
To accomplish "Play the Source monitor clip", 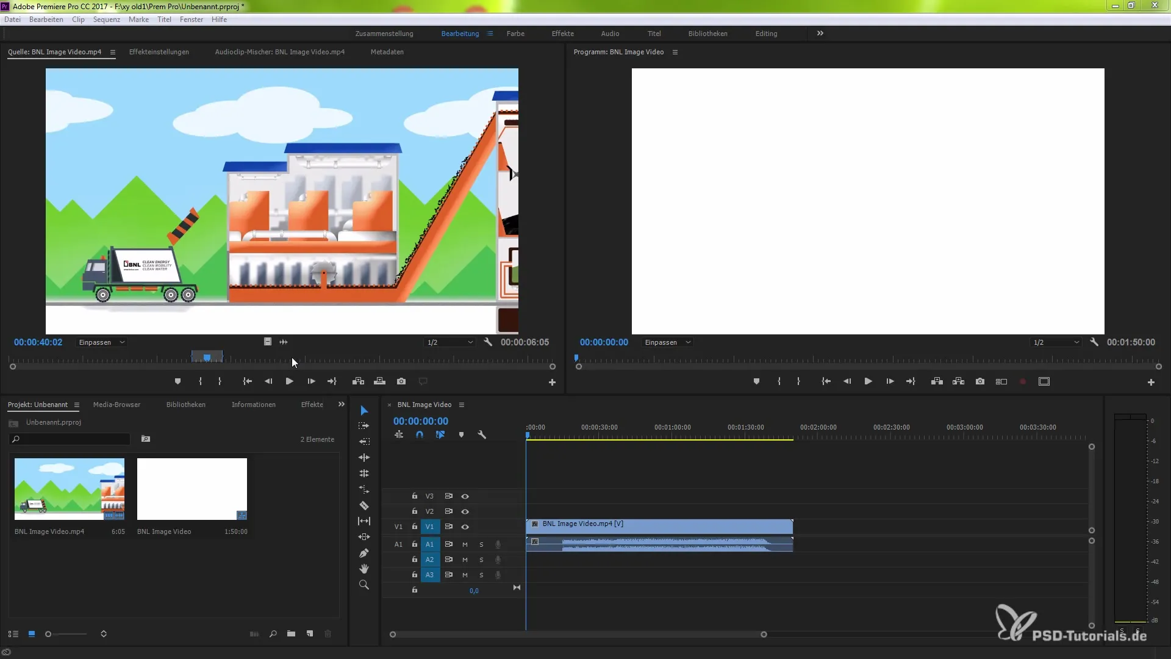I will (x=290, y=381).
